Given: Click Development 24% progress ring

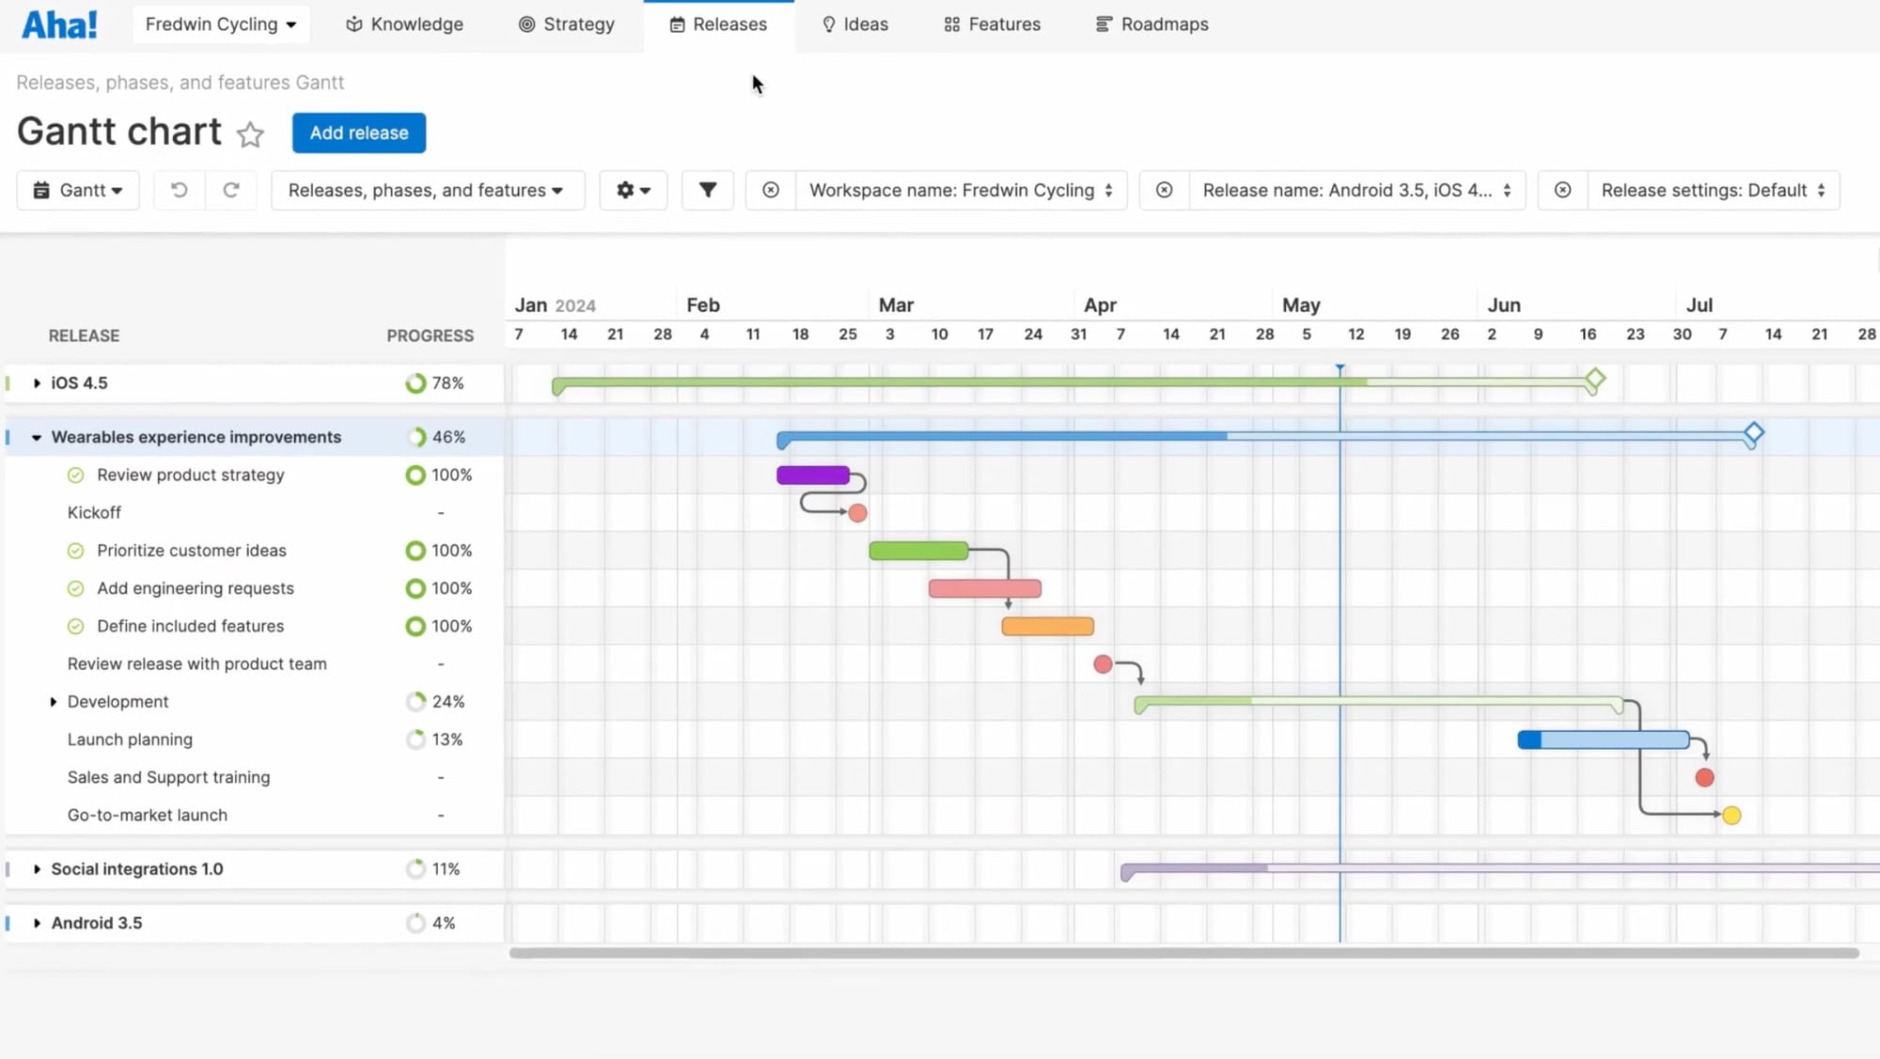Looking at the screenshot, I should (415, 702).
